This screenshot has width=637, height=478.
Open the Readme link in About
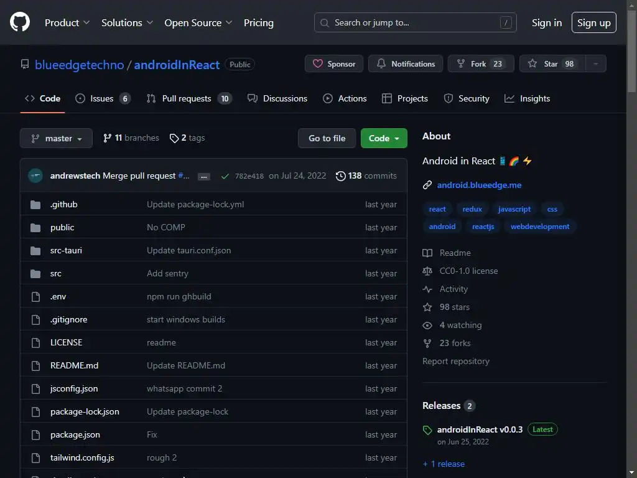(447, 253)
